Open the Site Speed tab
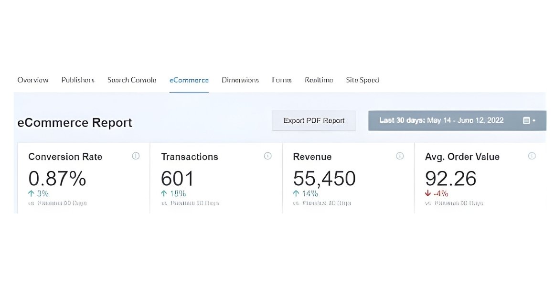This screenshot has height=288, width=555. click(363, 80)
